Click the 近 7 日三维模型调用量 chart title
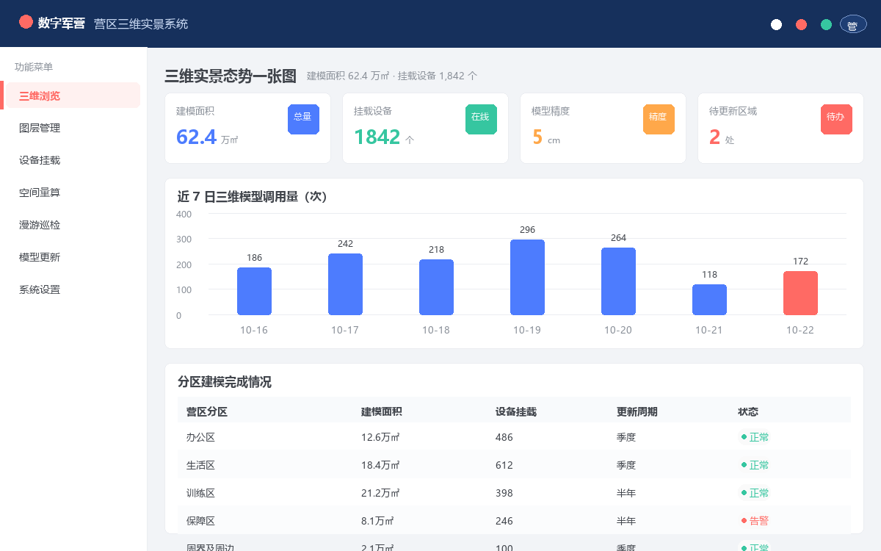 point(253,197)
